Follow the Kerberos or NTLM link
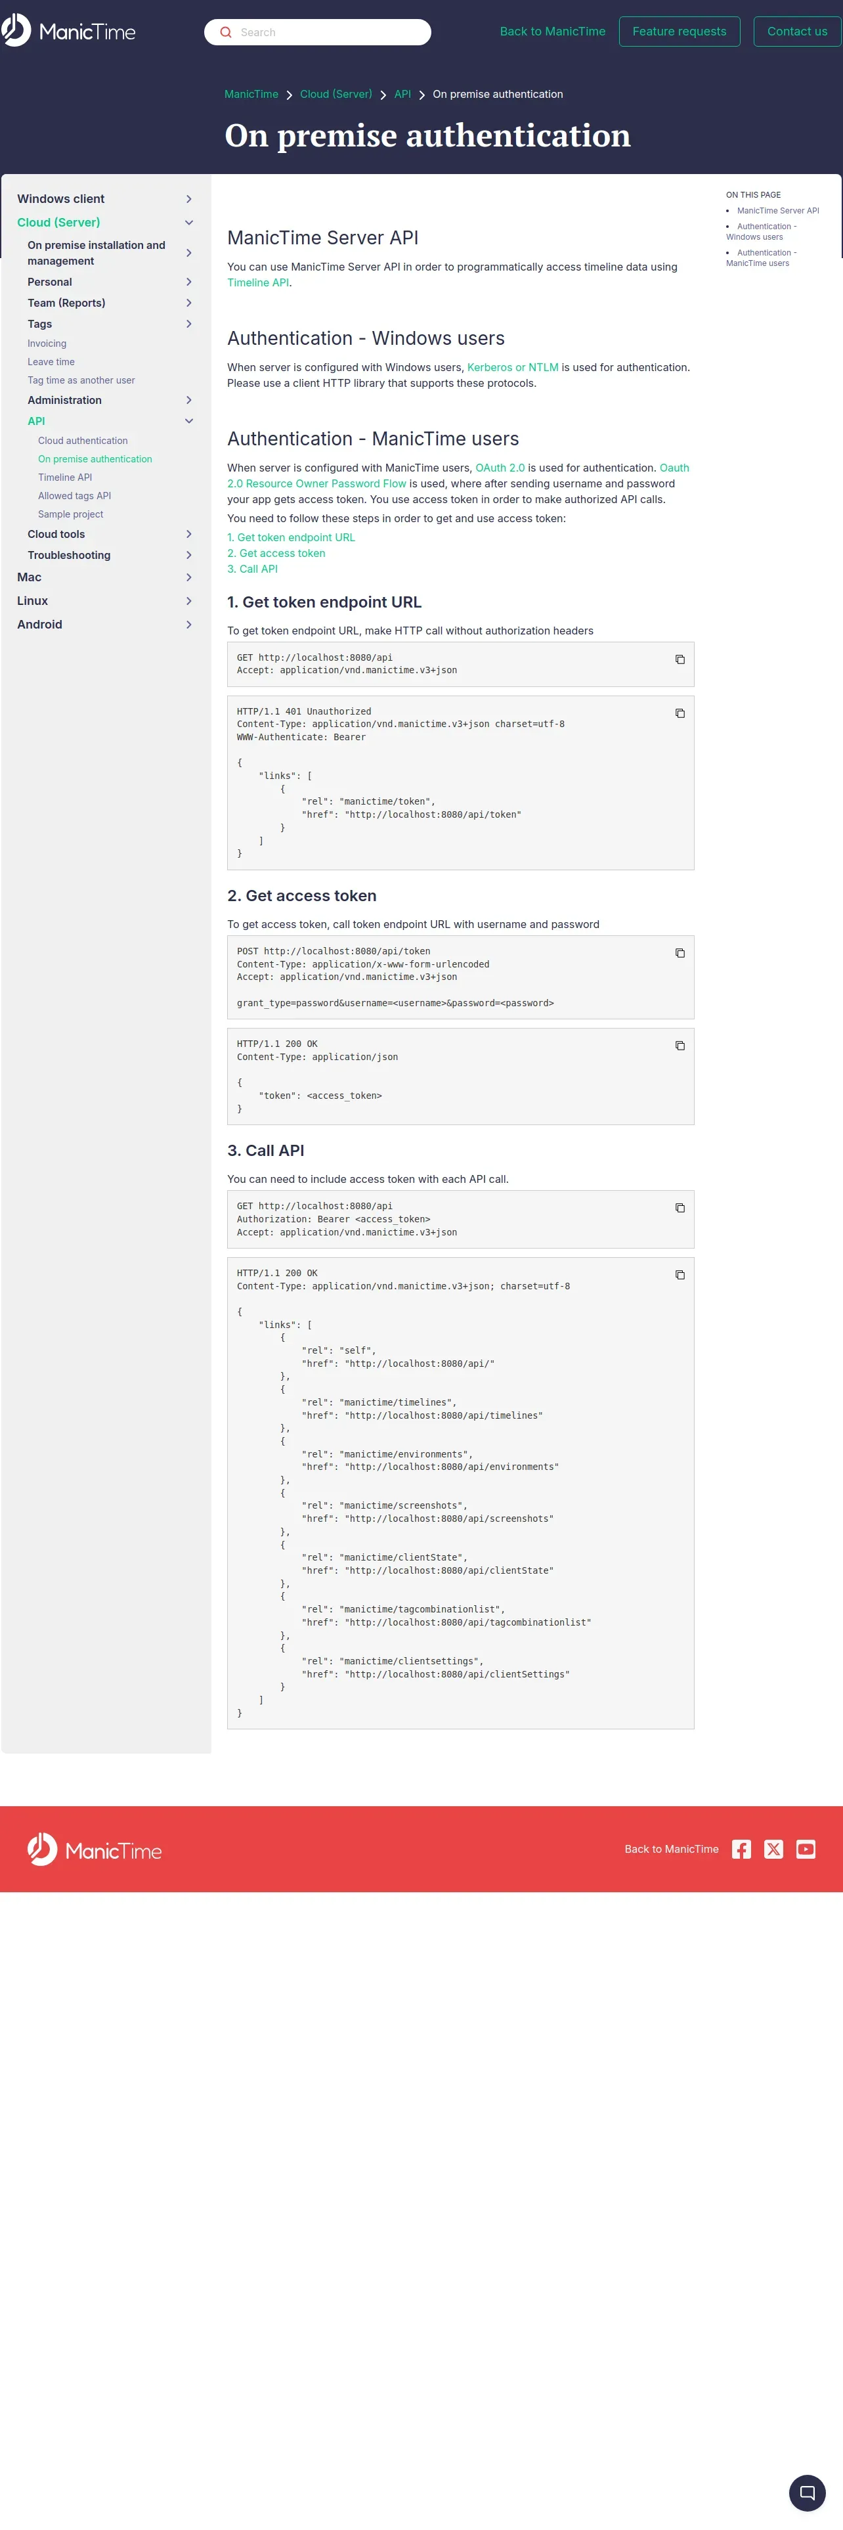 point(512,367)
